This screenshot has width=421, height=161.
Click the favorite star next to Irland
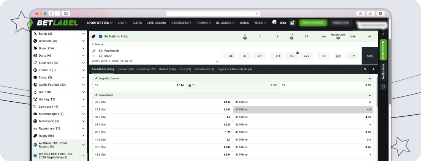[94, 56]
